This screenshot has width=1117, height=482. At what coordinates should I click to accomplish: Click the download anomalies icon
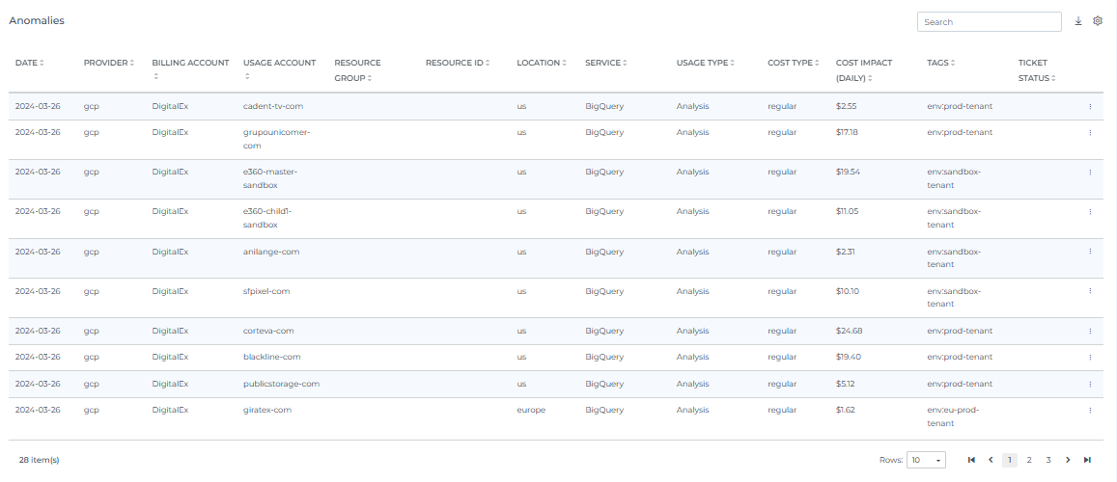[1078, 21]
